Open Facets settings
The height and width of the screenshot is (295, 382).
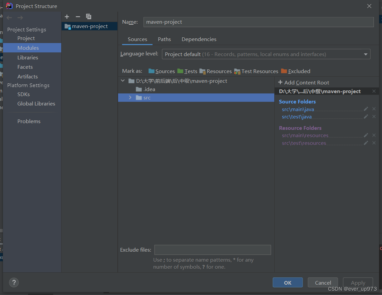click(x=25, y=67)
